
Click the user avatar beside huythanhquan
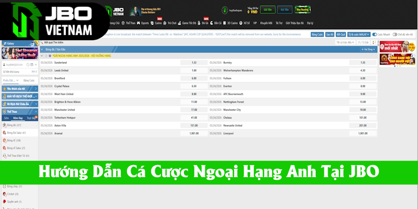tap(225, 10)
